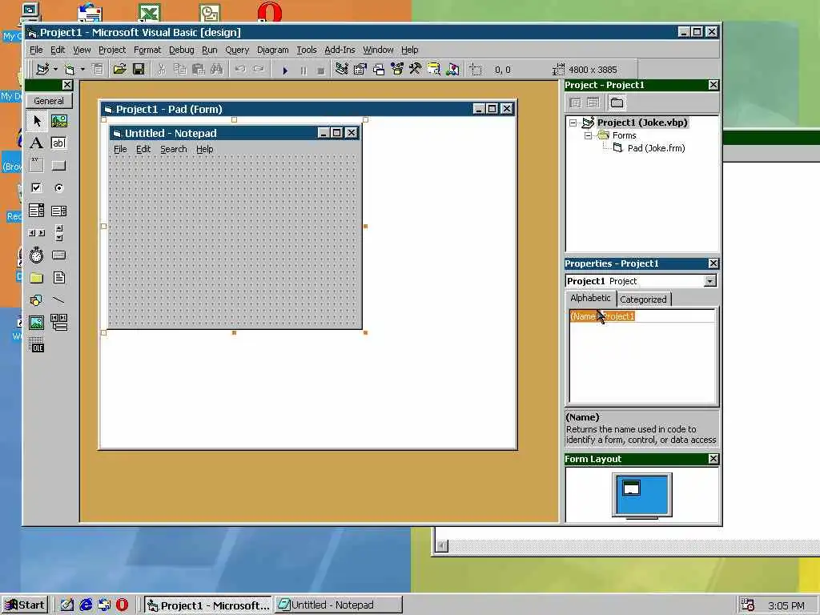Select the ListBox control tool
This screenshot has height=615, width=820.
click(x=59, y=211)
